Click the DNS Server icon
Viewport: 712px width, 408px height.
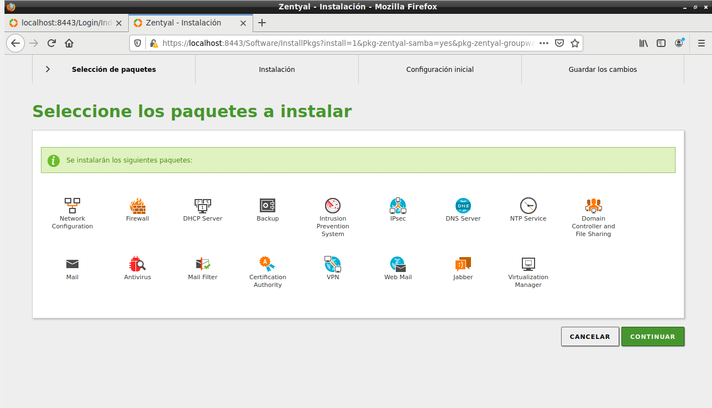(463, 206)
